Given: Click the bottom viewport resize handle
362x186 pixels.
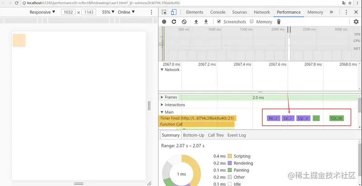Looking at the screenshot, I should pos(78,184).
